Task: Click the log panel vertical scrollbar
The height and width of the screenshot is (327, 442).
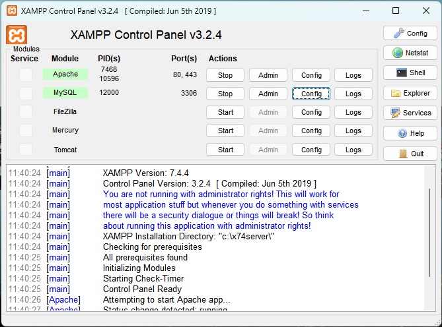Action: [x=429, y=233]
